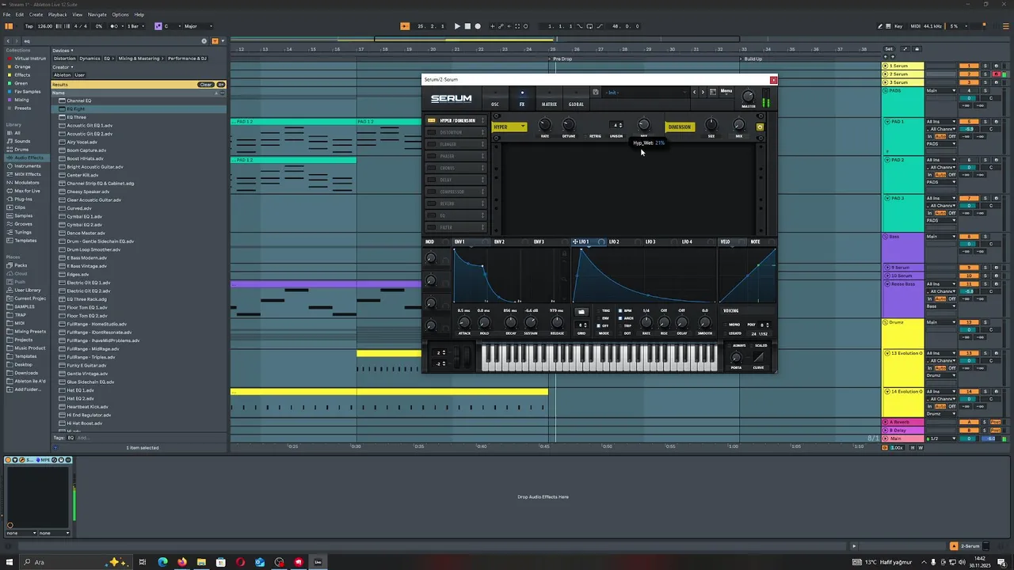The width and height of the screenshot is (1014, 570).
Task: Toggle the scale mode icon in the Ableton toolbar
Action: click(x=158, y=26)
